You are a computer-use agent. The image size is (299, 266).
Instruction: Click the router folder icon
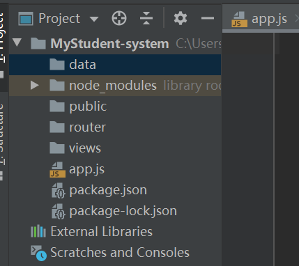click(x=57, y=127)
